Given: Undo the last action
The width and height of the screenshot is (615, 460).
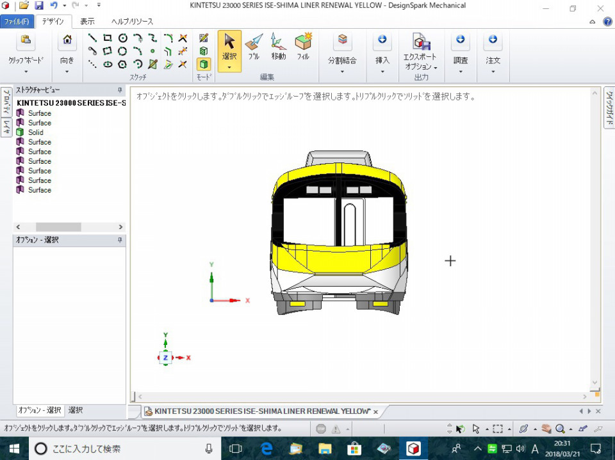Looking at the screenshot, I should click(54, 6).
